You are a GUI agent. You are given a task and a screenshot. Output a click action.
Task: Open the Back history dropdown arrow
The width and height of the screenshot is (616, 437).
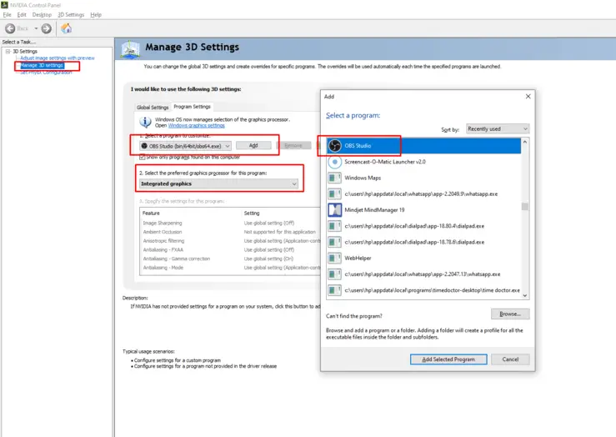(36, 28)
